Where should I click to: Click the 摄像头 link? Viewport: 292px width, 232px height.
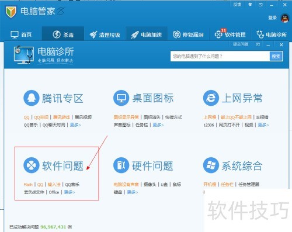click(150, 185)
